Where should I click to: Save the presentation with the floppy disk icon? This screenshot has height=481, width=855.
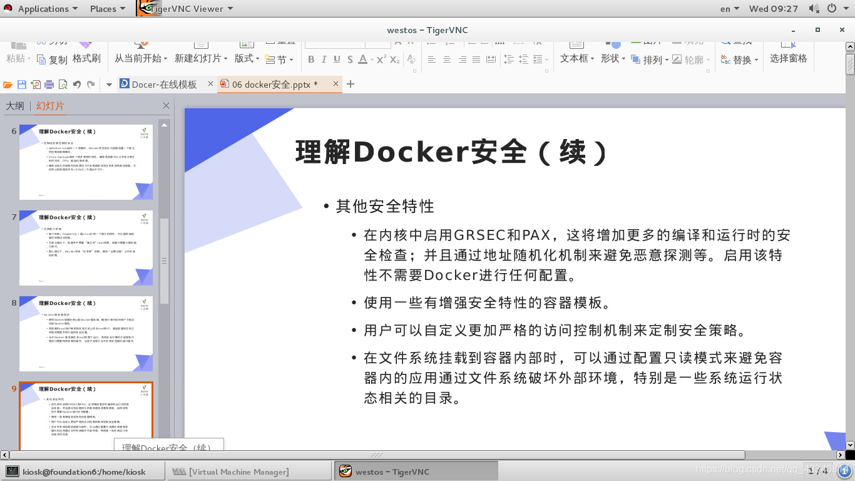pos(21,85)
